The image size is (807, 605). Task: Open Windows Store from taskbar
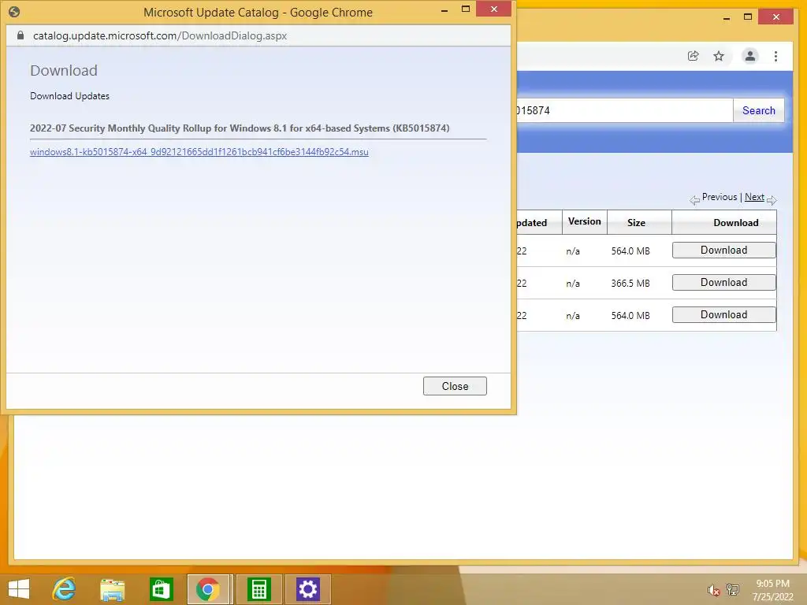click(x=161, y=589)
